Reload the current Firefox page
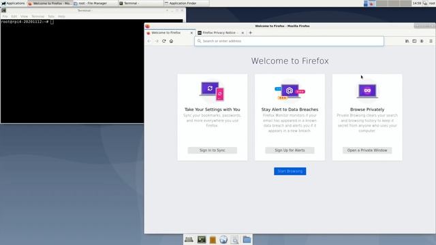This screenshot has width=436, height=245. click(164, 41)
